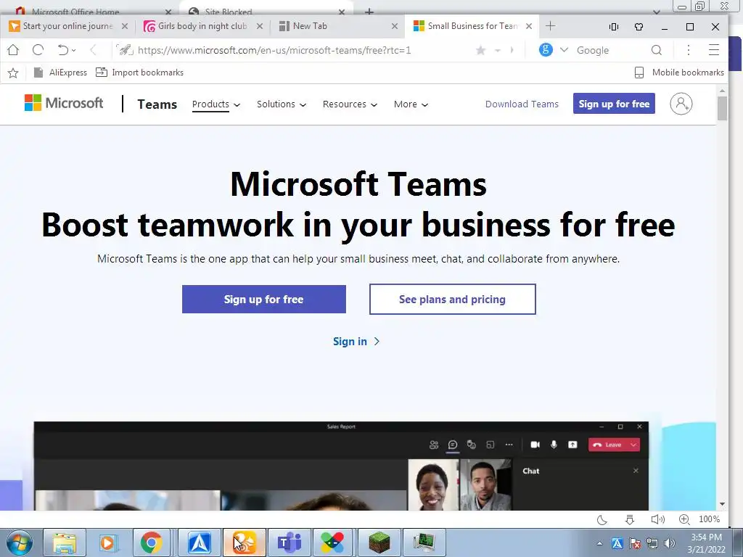Click the Sign in link
743x557 pixels.
pos(356,342)
